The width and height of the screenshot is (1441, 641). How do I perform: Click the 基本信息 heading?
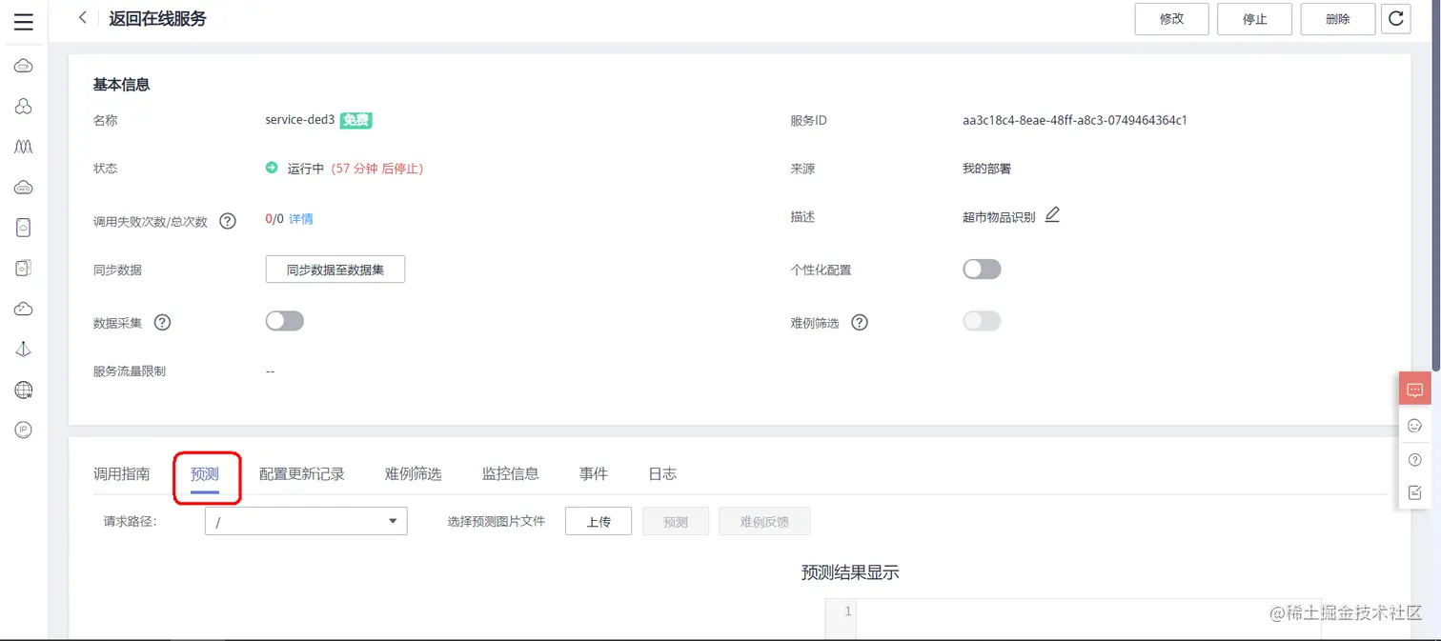121,85
